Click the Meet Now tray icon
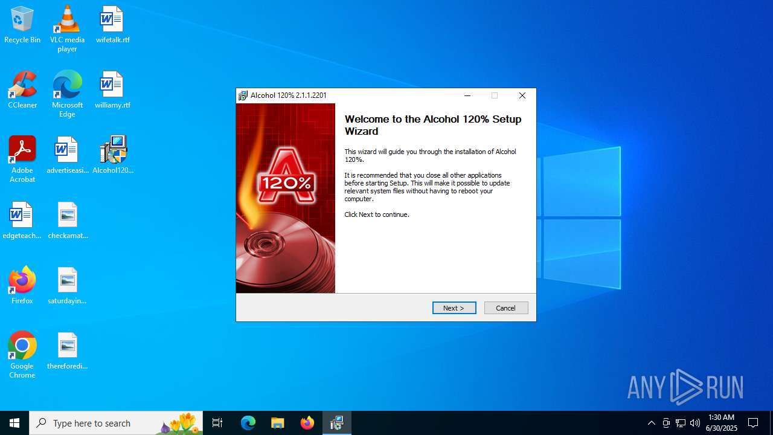This screenshot has height=435, width=773. [x=666, y=423]
